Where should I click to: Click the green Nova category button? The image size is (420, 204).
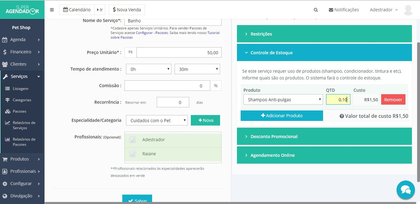pos(206,120)
